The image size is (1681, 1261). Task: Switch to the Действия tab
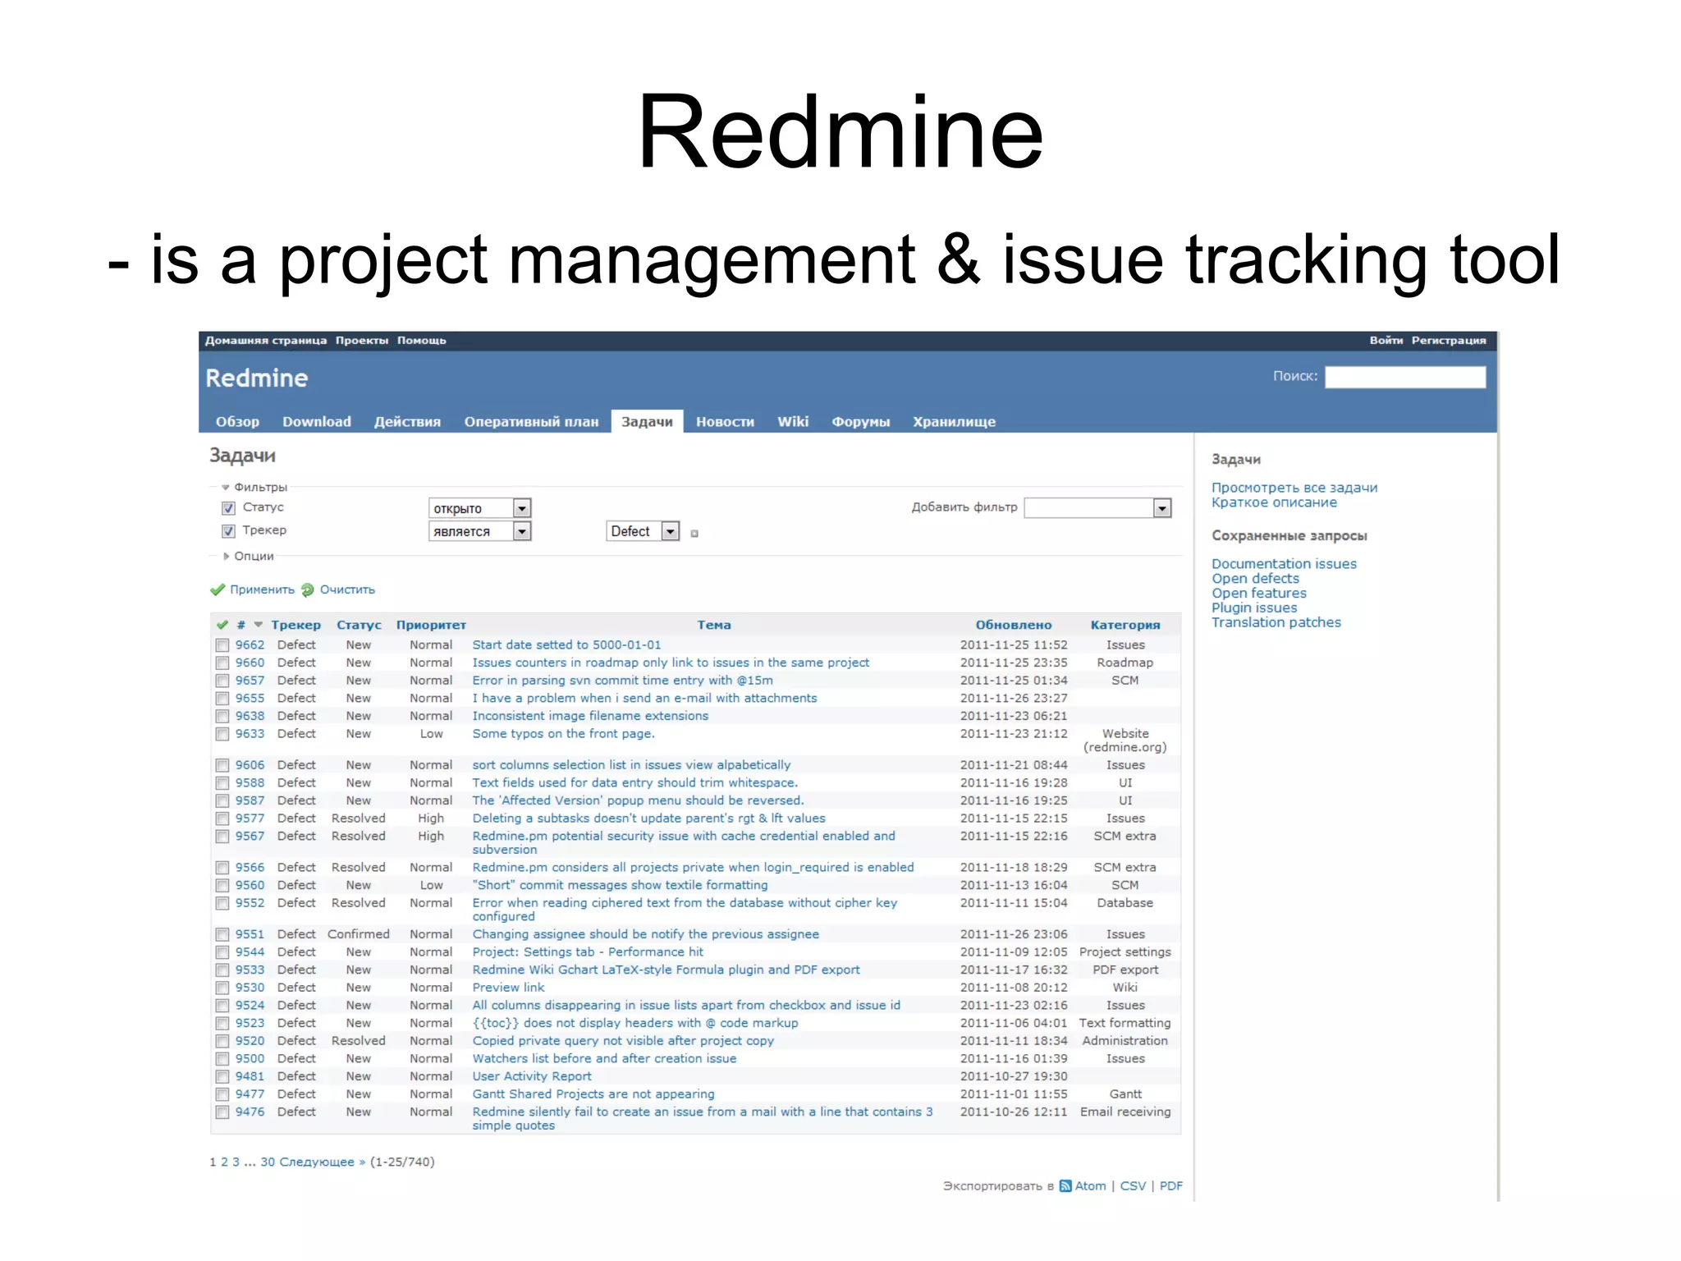coord(407,421)
